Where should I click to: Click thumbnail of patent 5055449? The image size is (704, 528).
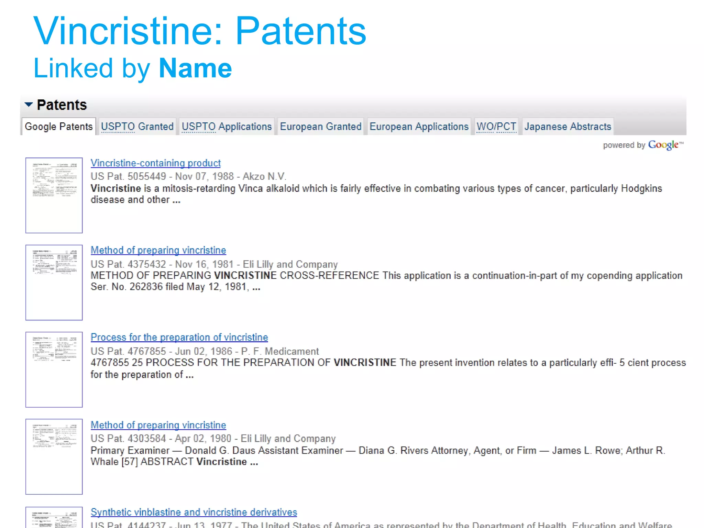tap(54, 195)
